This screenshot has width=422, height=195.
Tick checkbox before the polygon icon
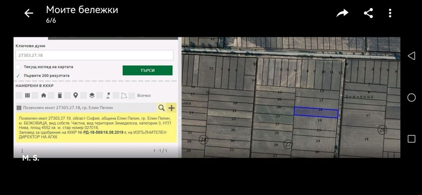click(116, 95)
